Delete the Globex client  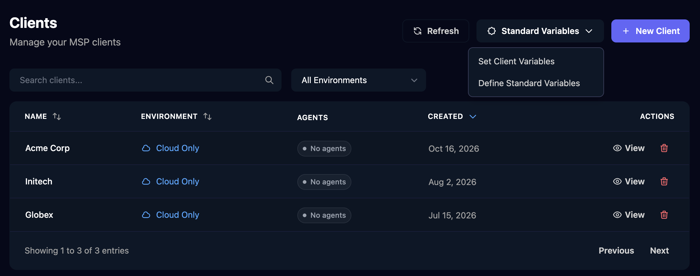[664, 215]
